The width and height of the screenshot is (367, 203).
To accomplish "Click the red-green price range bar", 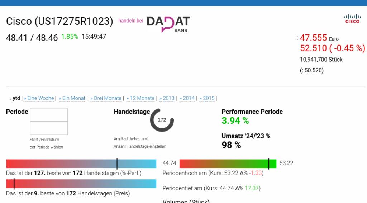I will [x=228, y=164].
